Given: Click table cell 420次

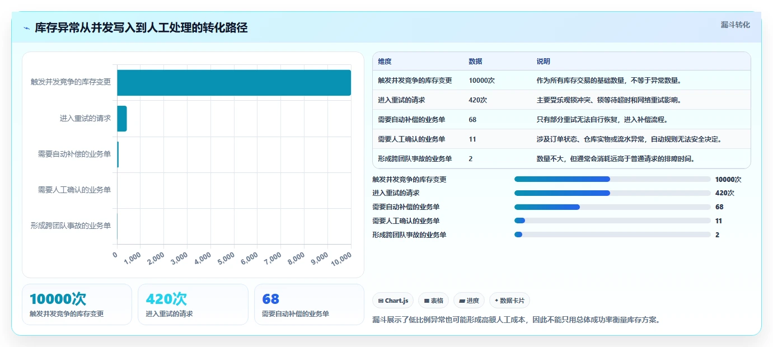Looking at the screenshot, I should tap(477, 100).
